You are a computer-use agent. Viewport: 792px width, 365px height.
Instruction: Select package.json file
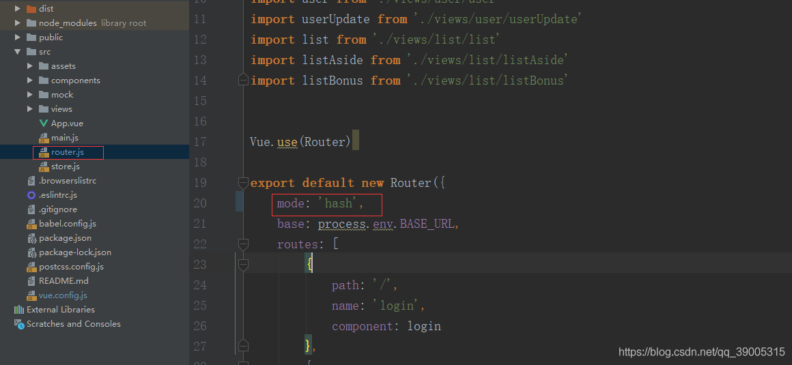65,238
